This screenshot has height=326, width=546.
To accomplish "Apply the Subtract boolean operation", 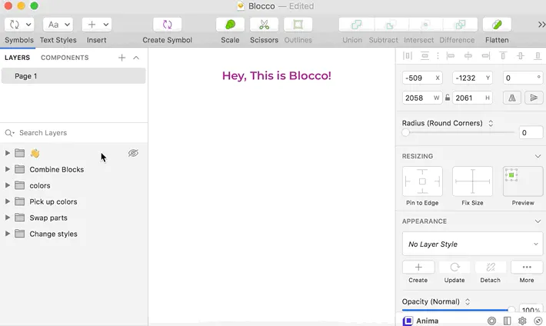I will point(391,25).
